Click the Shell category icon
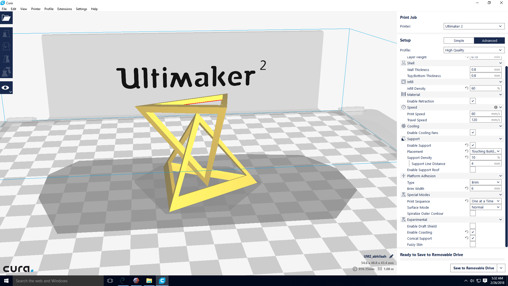This screenshot has width=508, height=286. [x=403, y=63]
